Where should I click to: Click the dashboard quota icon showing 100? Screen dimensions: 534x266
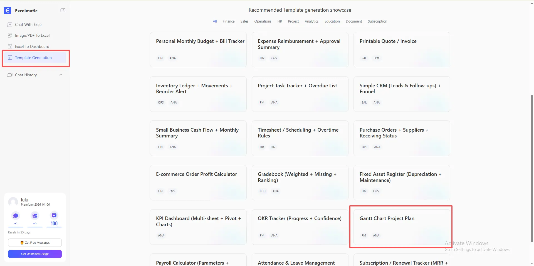pyautogui.click(x=54, y=216)
